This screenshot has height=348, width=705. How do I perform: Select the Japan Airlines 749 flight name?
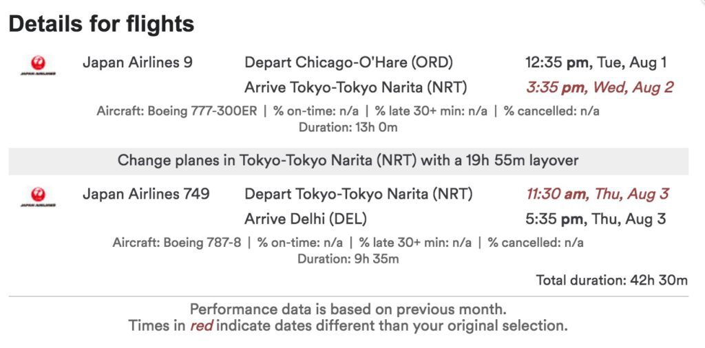(x=146, y=195)
